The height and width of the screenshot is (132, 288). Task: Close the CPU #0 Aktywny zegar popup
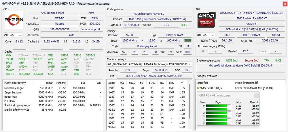[x=257, y=96]
